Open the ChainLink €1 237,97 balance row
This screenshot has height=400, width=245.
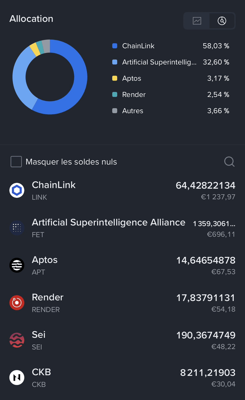[x=122, y=190]
